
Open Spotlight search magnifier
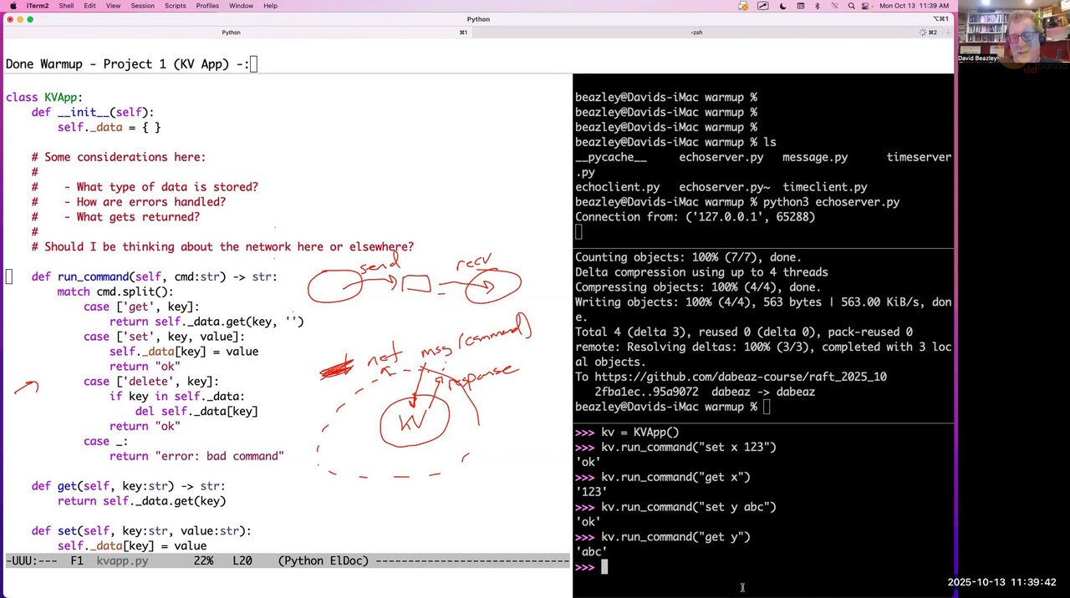point(851,6)
